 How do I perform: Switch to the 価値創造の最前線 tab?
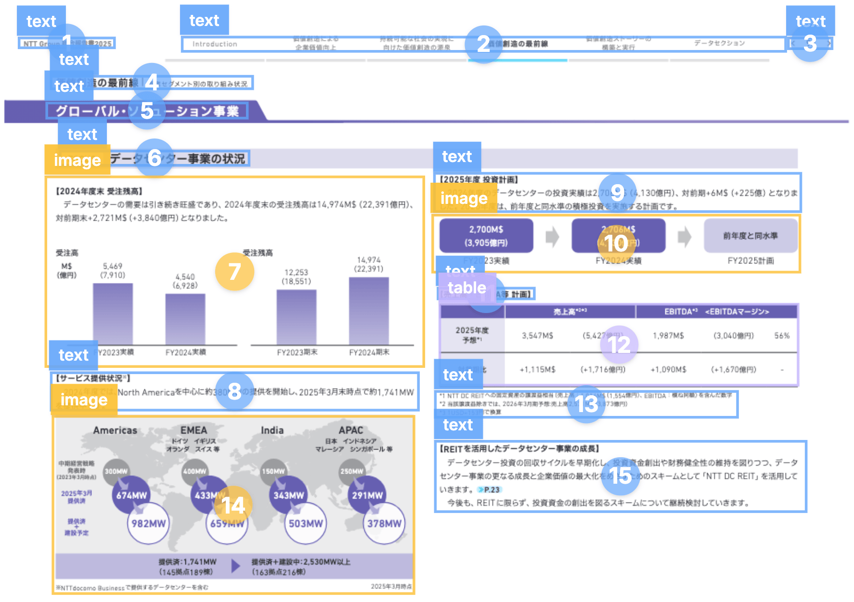(518, 44)
